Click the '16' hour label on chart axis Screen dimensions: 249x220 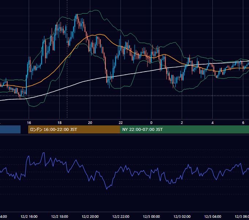pos(29,123)
